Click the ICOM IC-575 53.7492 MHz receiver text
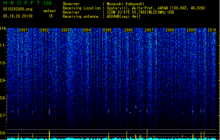The width and height of the screenshot is (220, 140). (x=141, y=12)
